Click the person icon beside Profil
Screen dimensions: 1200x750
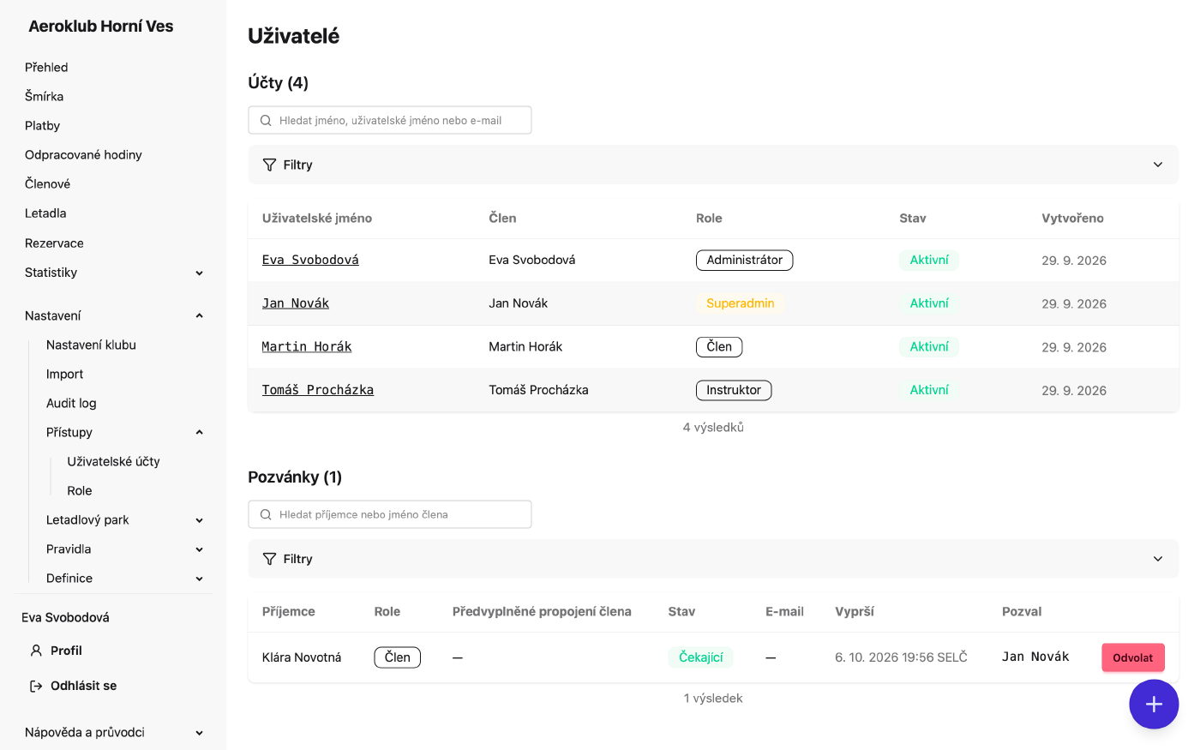(x=36, y=651)
